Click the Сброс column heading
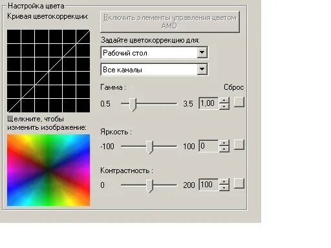The image size is (331, 248). pos(234,87)
